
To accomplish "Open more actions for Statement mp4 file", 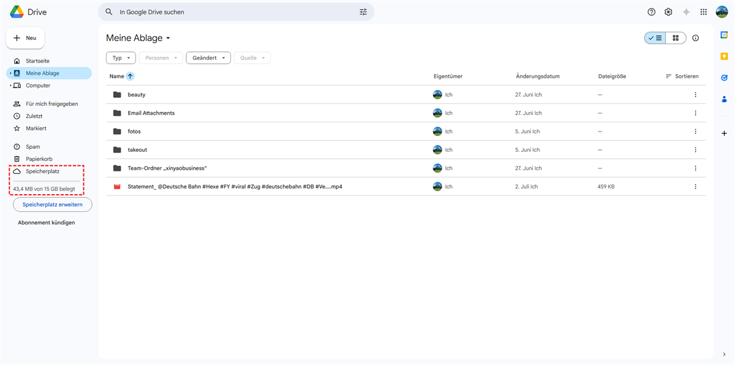I will click(x=695, y=187).
